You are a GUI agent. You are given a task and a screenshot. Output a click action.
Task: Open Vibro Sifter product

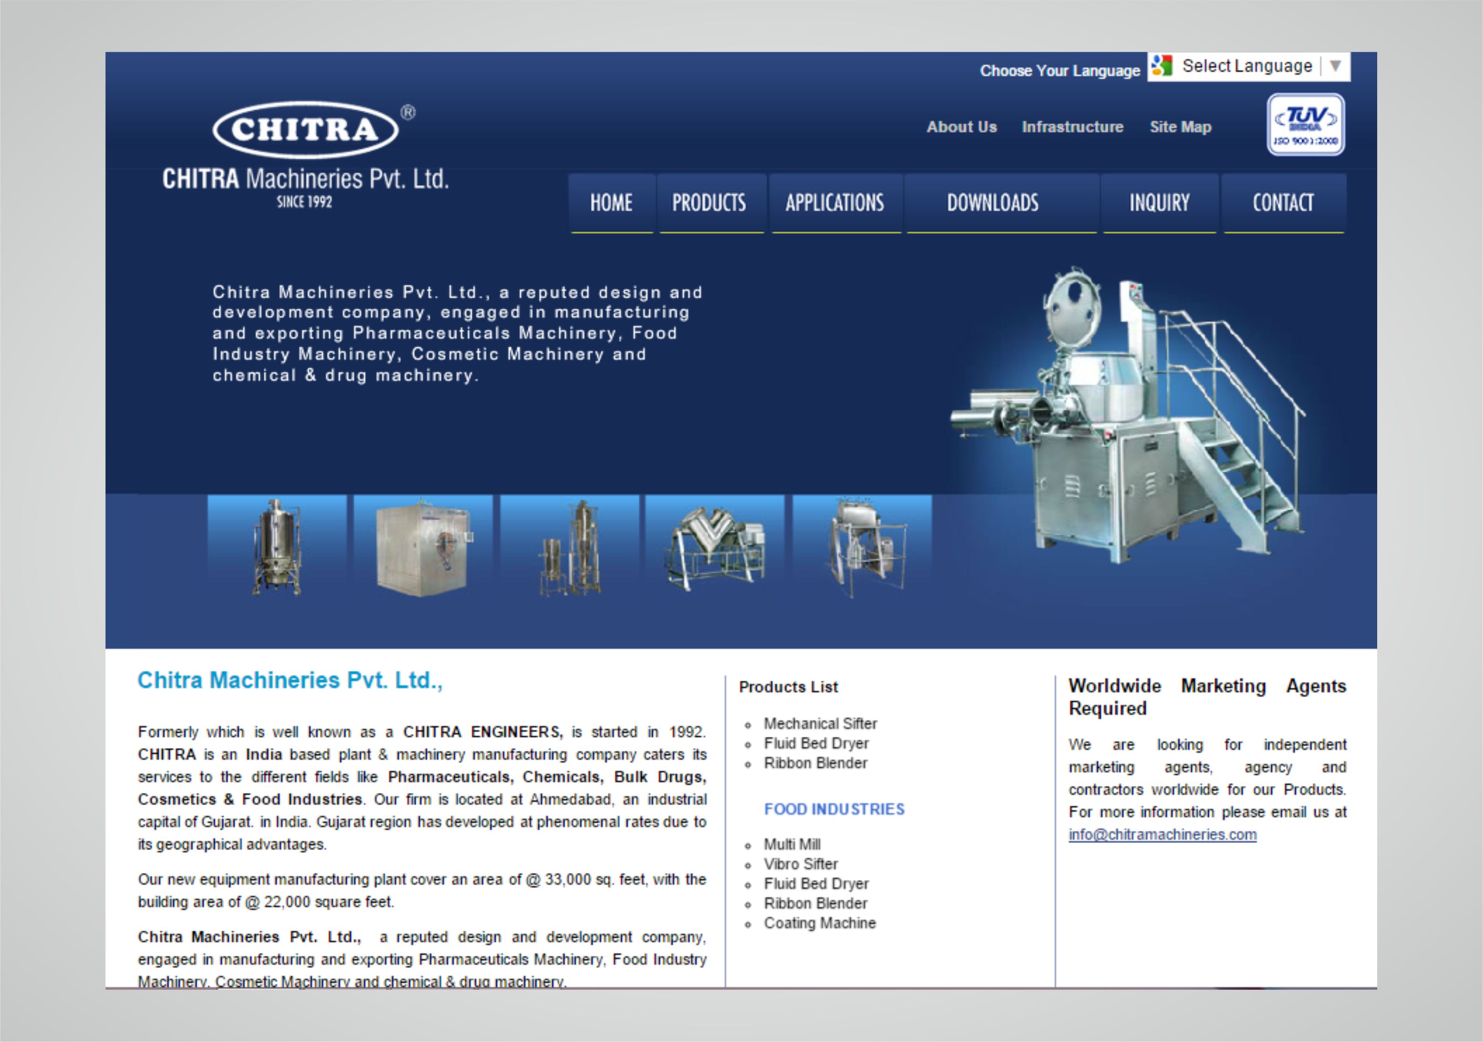[x=801, y=864]
